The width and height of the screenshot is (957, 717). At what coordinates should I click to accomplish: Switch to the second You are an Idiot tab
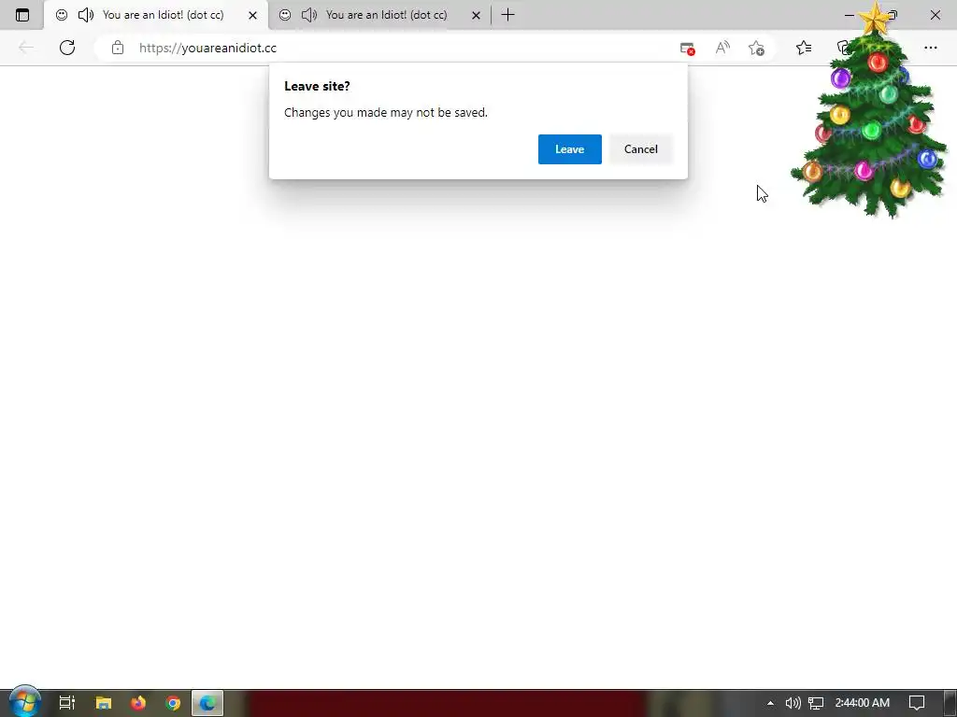click(x=379, y=15)
